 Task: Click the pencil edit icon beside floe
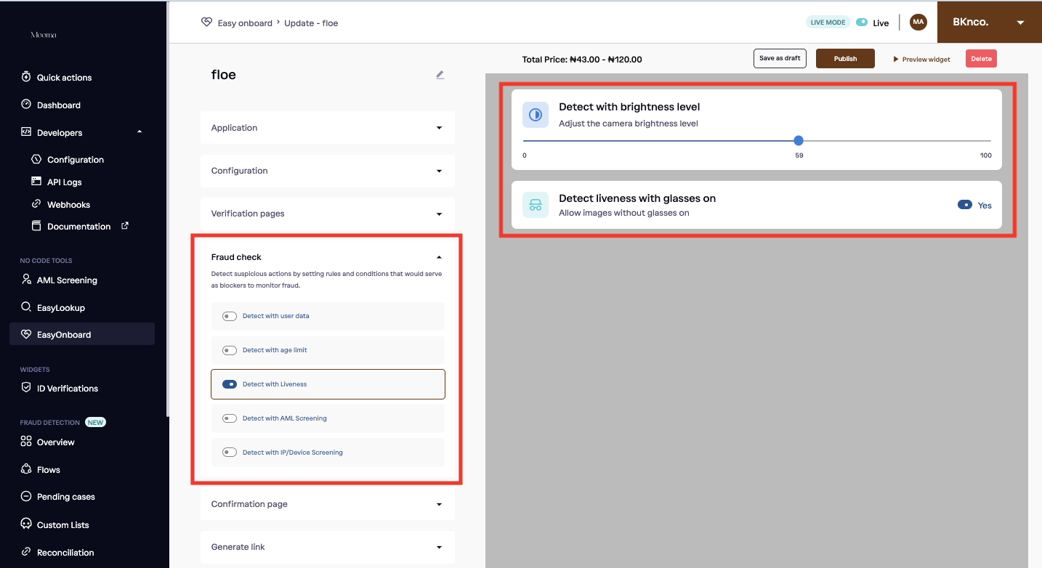[440, 75]
